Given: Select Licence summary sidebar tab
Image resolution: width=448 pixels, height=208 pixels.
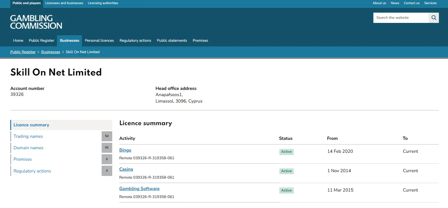Looking at the screenshot, I should pyautogui.click(x=61, y=125).
